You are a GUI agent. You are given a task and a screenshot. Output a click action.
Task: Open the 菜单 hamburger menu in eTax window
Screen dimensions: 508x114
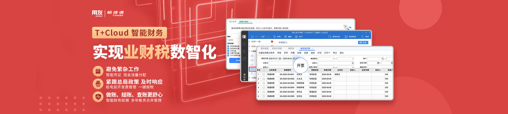pyautogui.click(x=362, y=37)
